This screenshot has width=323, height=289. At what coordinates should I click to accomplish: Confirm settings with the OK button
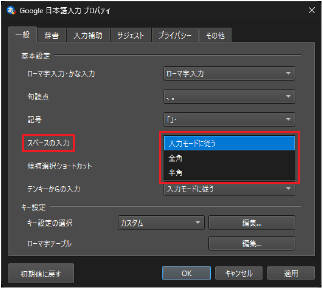pos(186,273)
